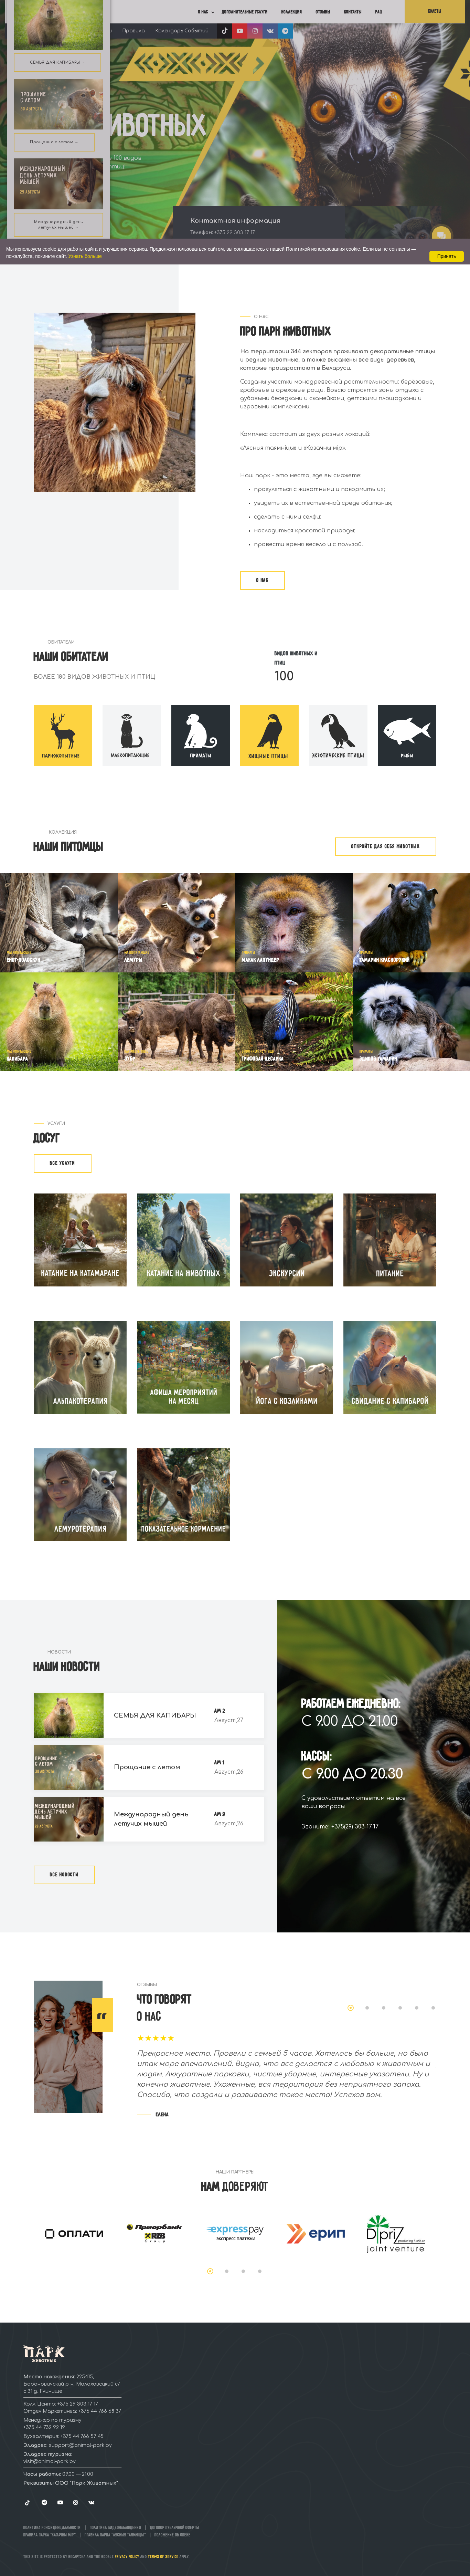470x2576 pixels.
Task: Open the YouTube icon in the footer
Action: pos(60,2502)
